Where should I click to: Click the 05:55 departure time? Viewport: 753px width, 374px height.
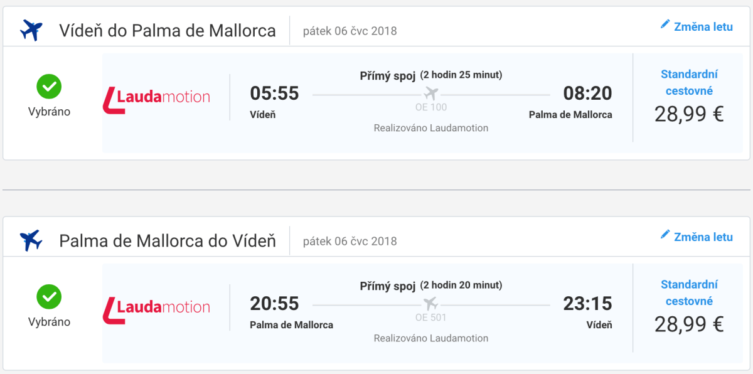pyautogui.click(x=274, y=93)
